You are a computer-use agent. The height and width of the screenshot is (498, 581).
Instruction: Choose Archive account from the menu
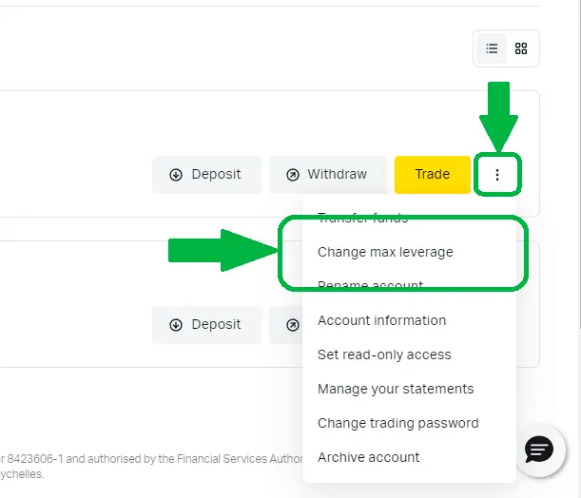(368, 457)
